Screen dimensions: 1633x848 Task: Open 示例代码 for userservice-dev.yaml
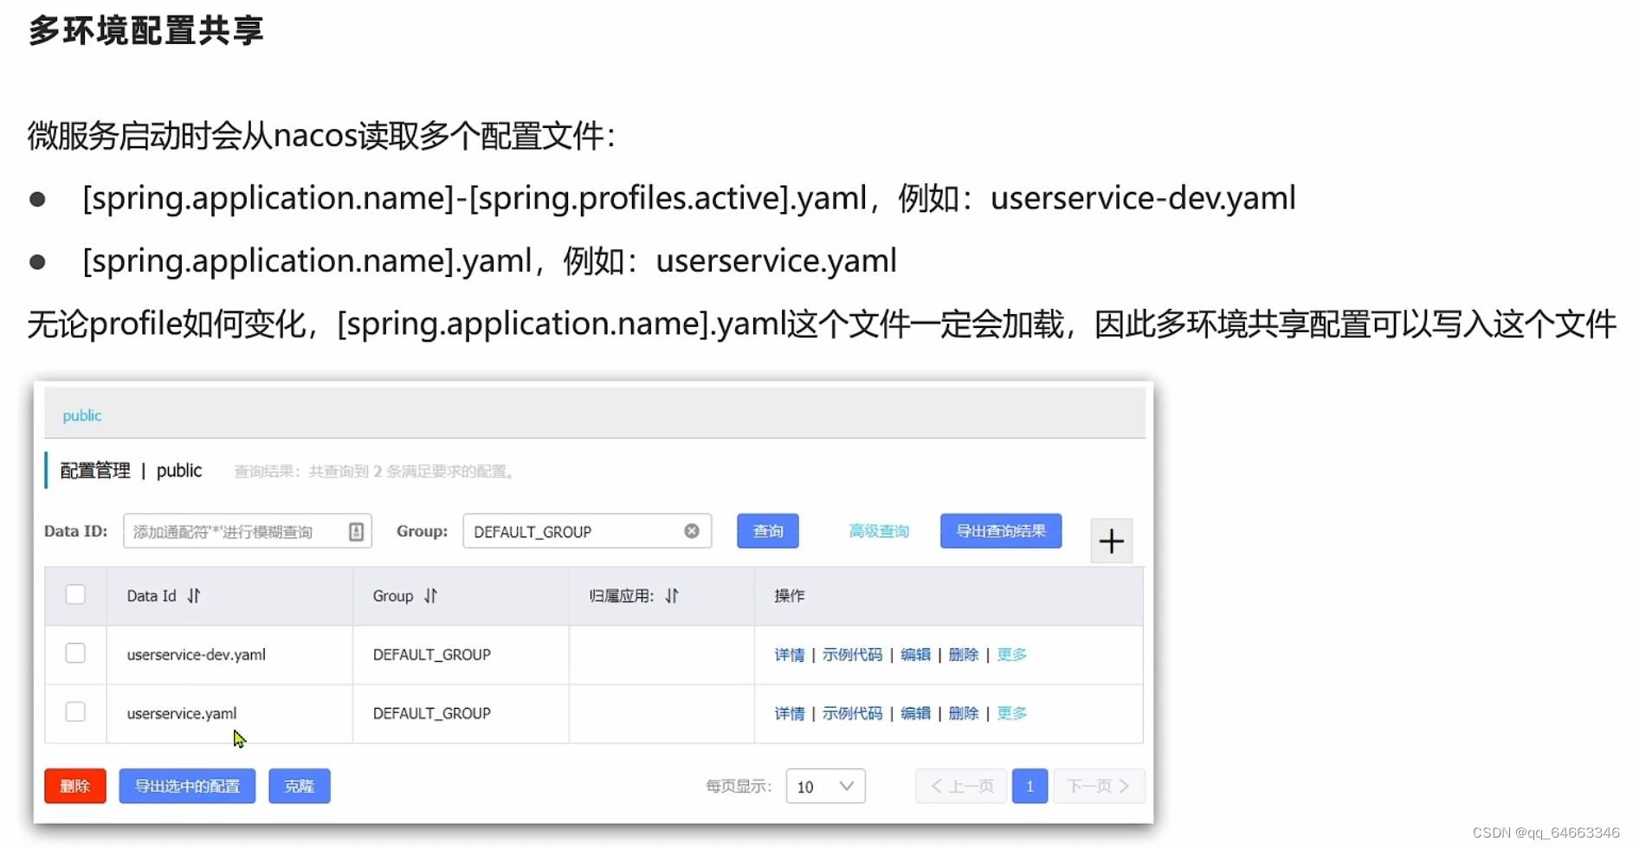tap(853, 655)
